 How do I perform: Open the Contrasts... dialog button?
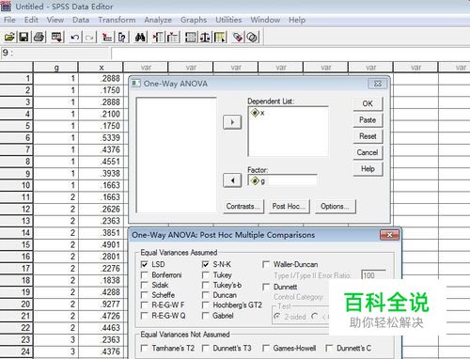click(x=243, y=207)
